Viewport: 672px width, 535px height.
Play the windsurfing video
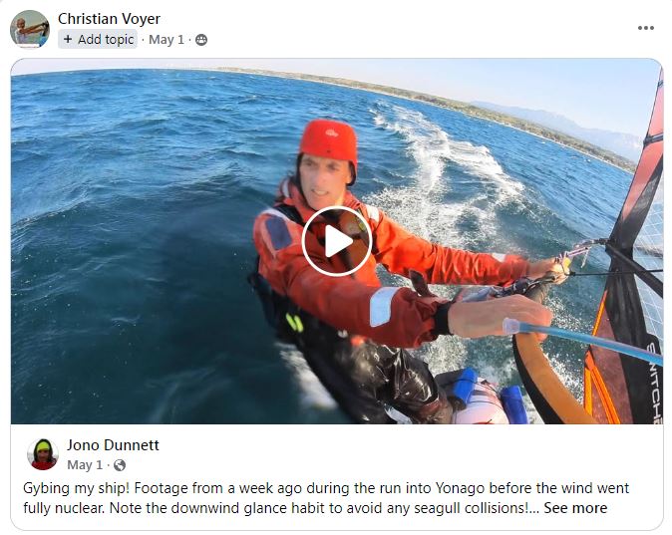[336, 241]
